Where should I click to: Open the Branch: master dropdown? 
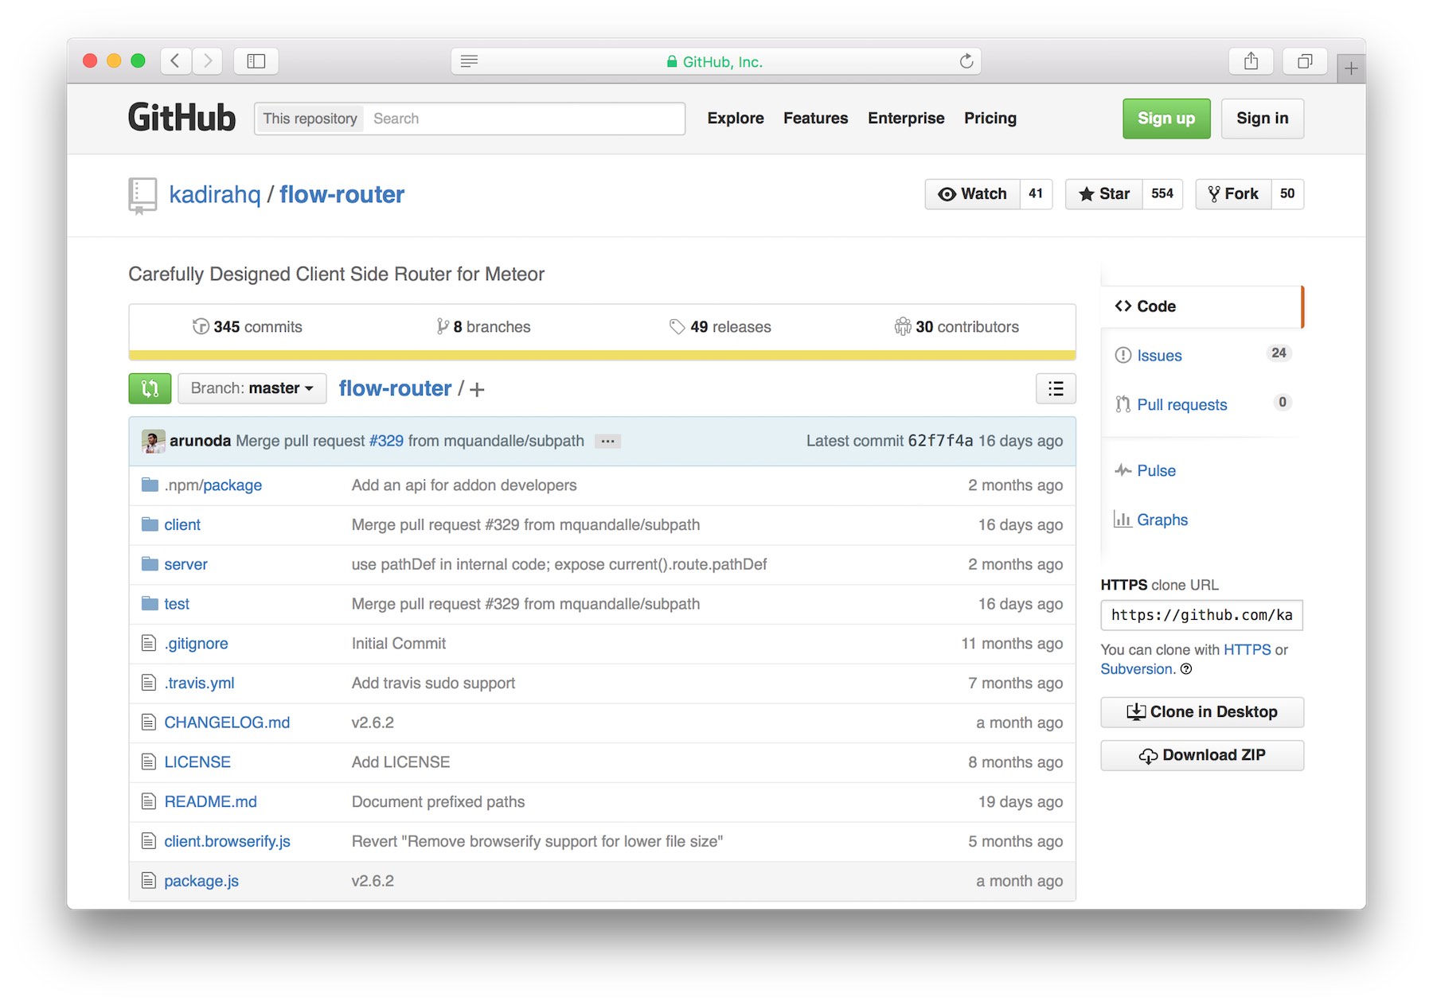tap(252, 388)
